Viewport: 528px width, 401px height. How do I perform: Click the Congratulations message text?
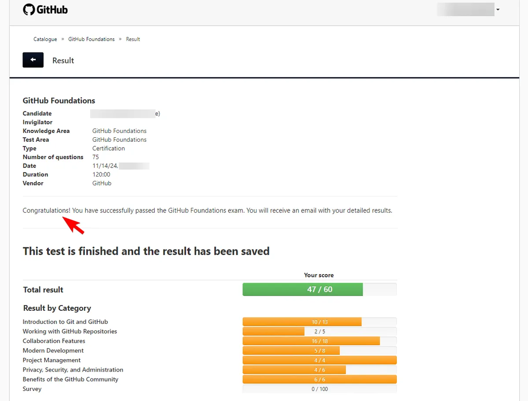pyautogui.click(x=207, y=210)
